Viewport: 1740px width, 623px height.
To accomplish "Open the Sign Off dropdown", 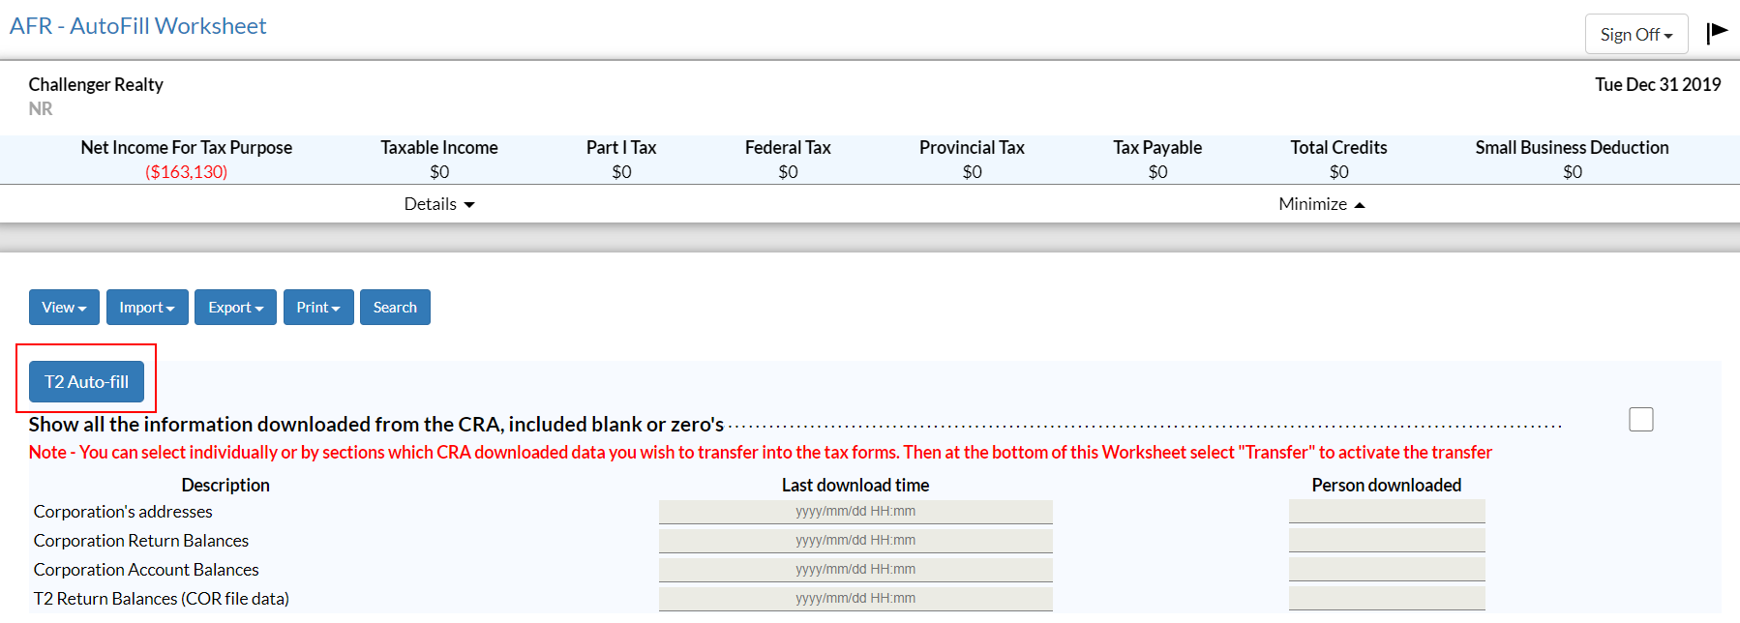I will 1635,35.
